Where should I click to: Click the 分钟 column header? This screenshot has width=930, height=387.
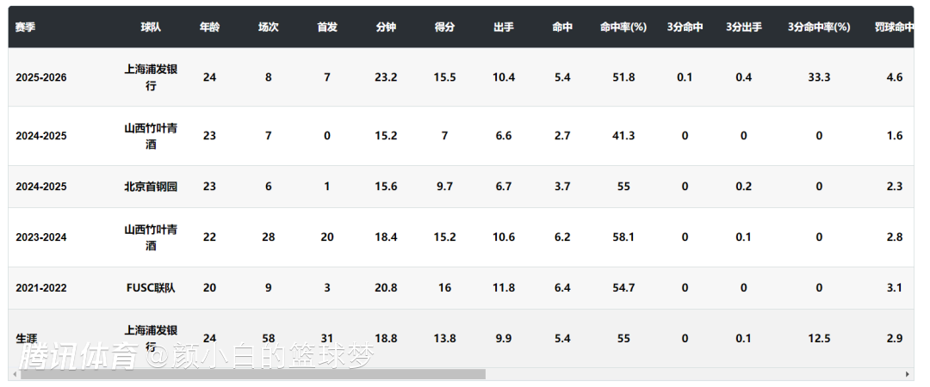pyautogui.click(x=386, y=28)
